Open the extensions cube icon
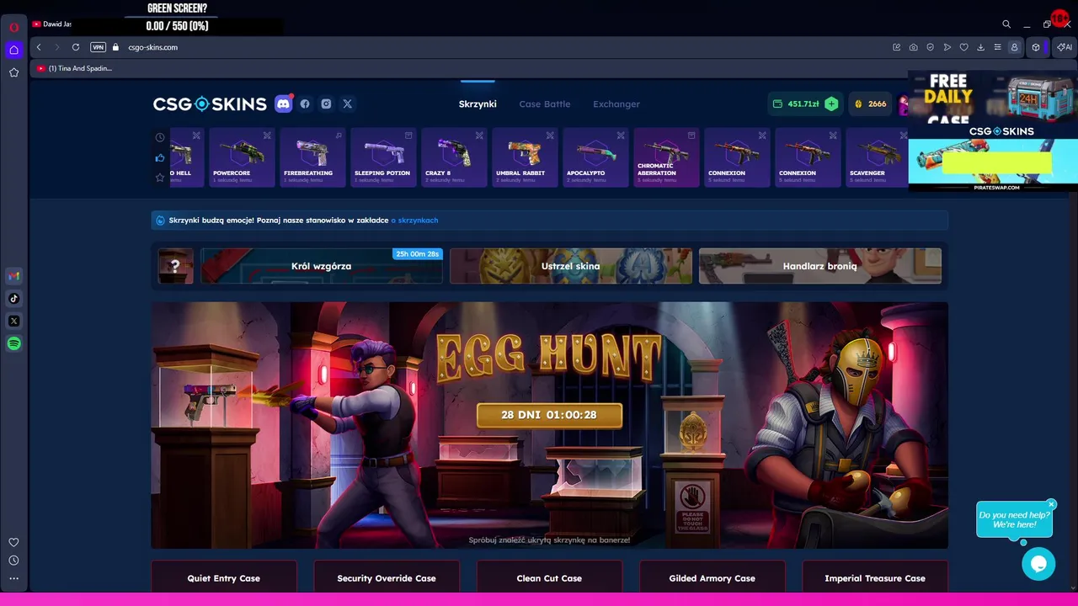The height and width of the screenshot is (606, 1078). point(1036,47)
